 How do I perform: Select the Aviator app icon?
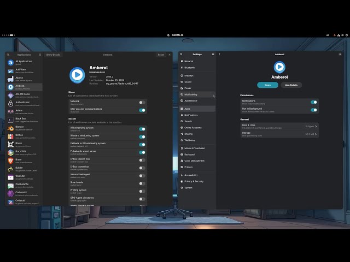click(10, 111)
